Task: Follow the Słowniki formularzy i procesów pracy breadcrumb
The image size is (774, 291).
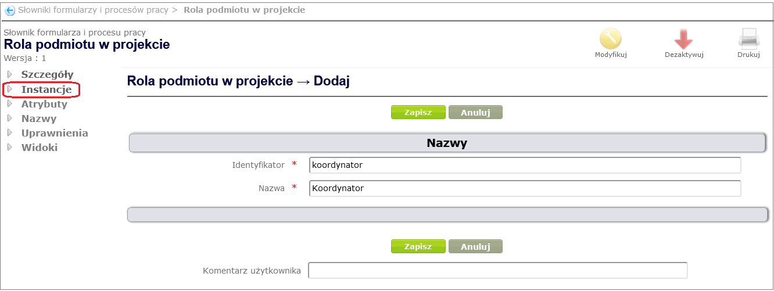Action: 93,10
